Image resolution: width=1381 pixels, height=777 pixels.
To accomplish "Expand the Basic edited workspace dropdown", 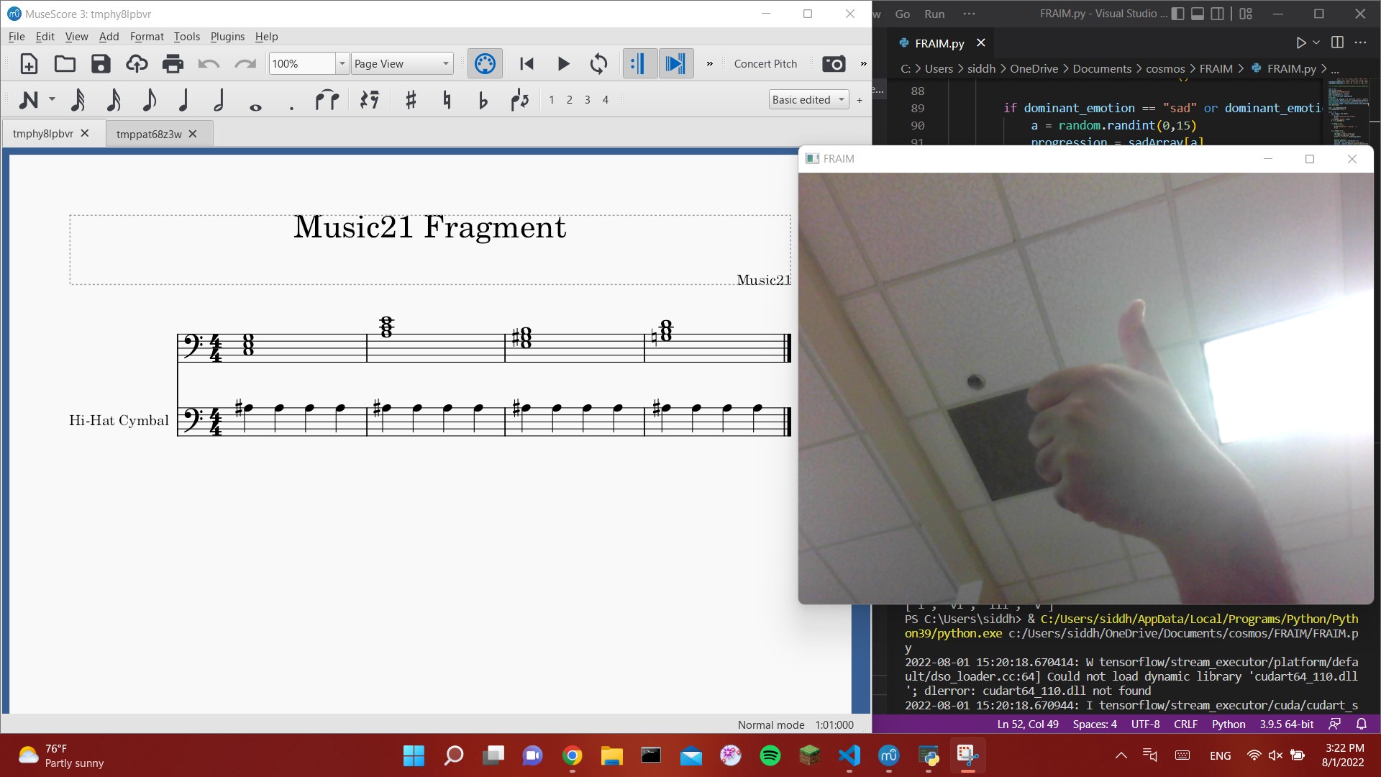I will [809, 100].
